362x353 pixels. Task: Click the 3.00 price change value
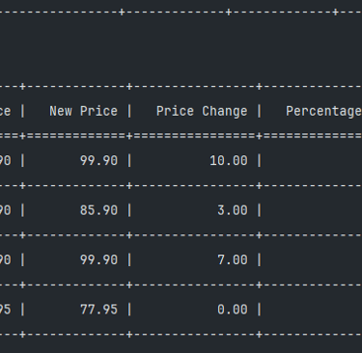coord(233,210)
